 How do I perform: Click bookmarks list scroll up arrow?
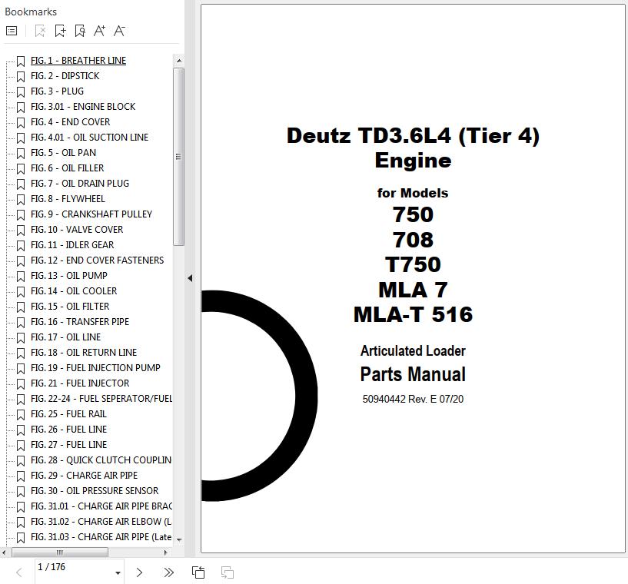(179, 61)
